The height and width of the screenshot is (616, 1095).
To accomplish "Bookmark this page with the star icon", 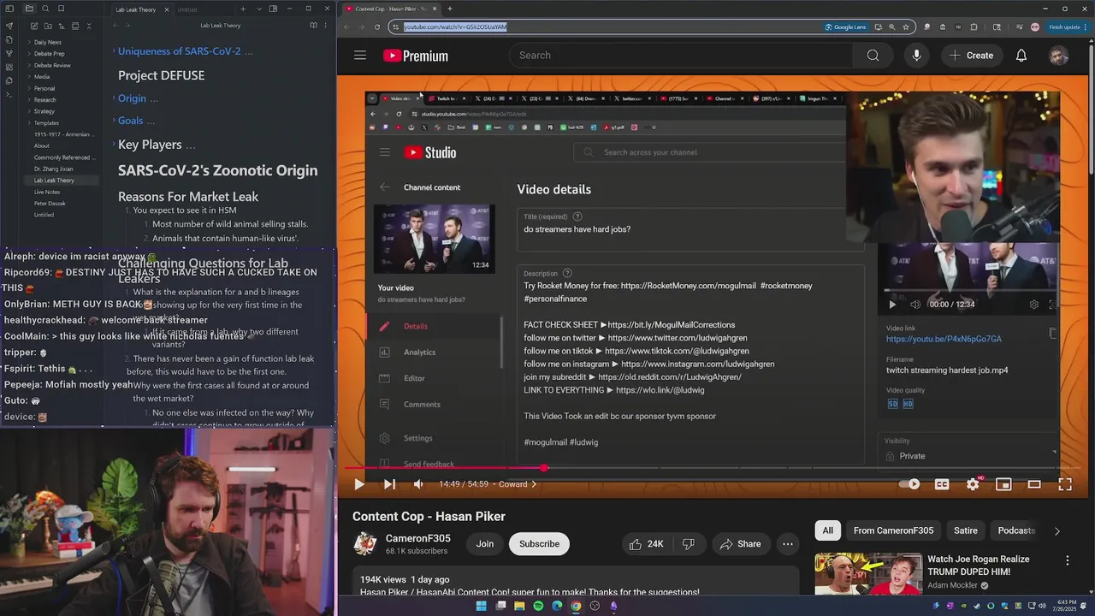I will pyautogui.click(x=906, y=27).
